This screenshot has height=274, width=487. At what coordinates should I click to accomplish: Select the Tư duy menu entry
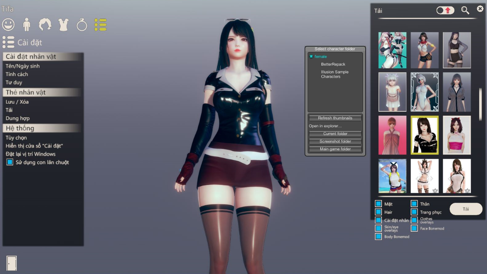14,82
